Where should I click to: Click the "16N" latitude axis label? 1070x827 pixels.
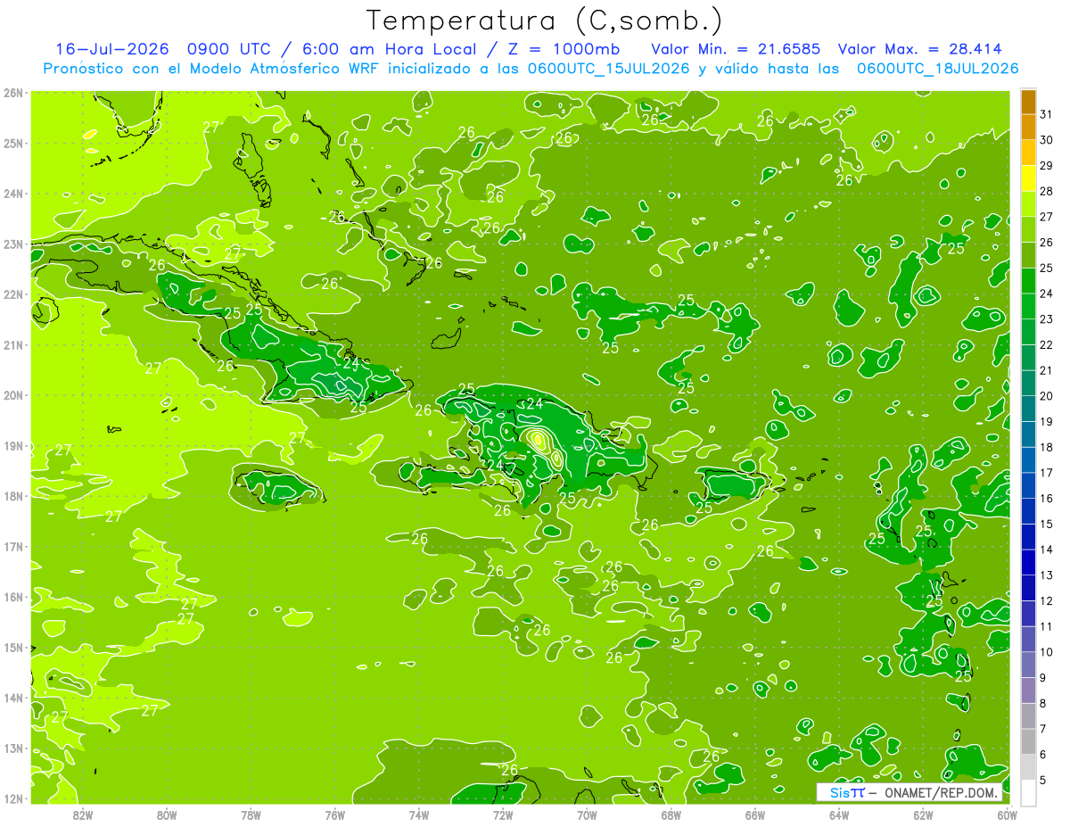(13, 597)
